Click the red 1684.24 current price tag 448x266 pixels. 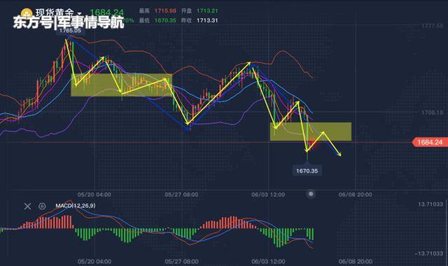tap(430, 142)
